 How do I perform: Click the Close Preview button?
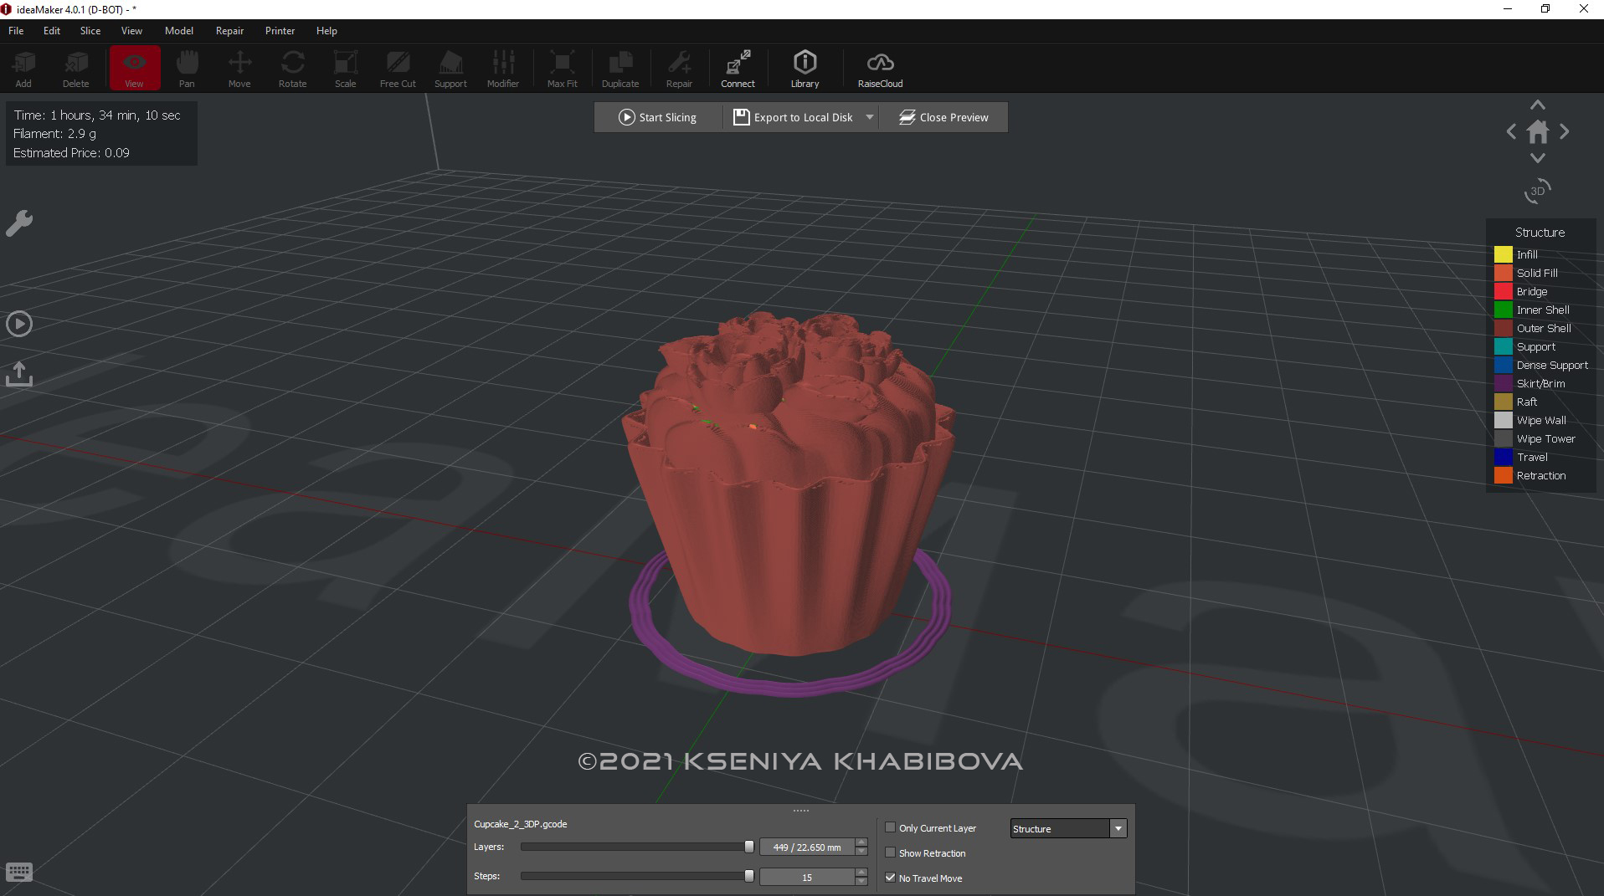(943, 117)
